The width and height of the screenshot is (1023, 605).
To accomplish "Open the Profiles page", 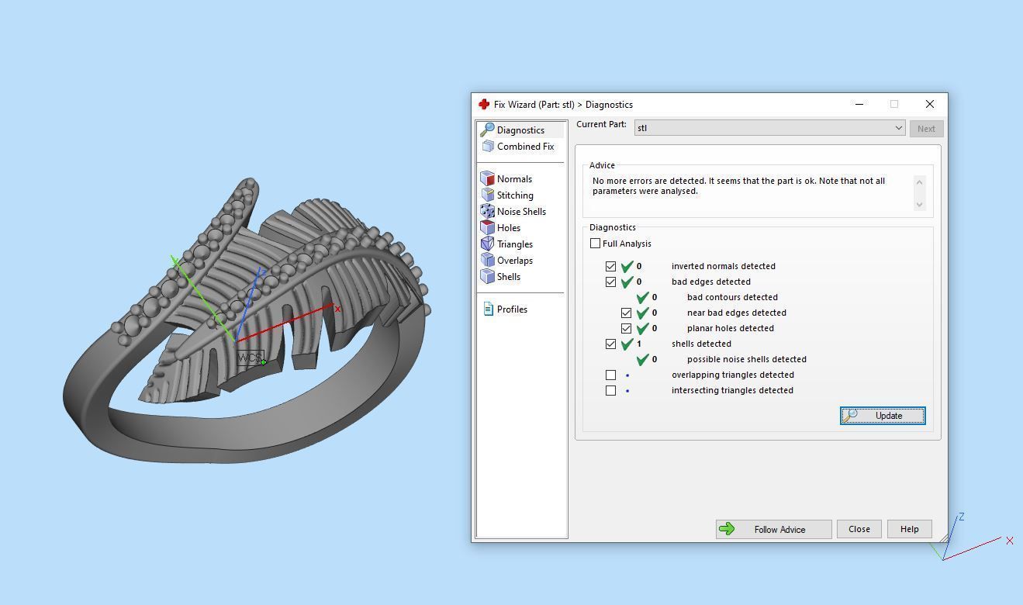I will (x=512, y=309).
